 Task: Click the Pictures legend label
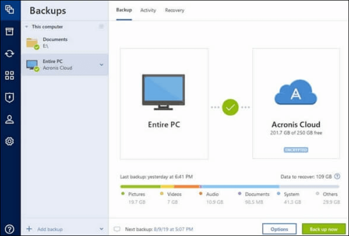[136, 194]
